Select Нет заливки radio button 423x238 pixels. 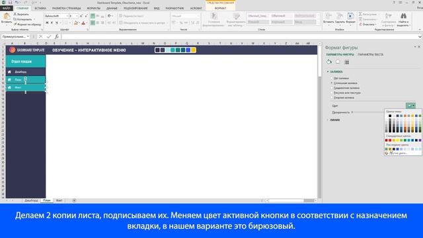[x=332, y=78]
